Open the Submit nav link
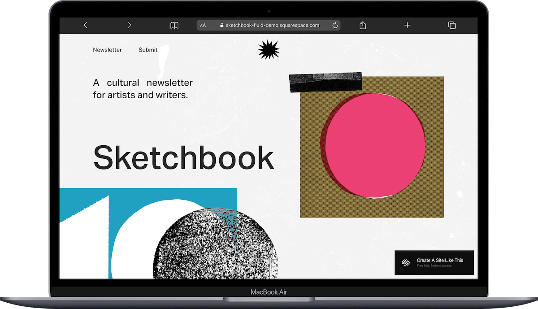The image size is (538, 309). click(x=148, y=50)
